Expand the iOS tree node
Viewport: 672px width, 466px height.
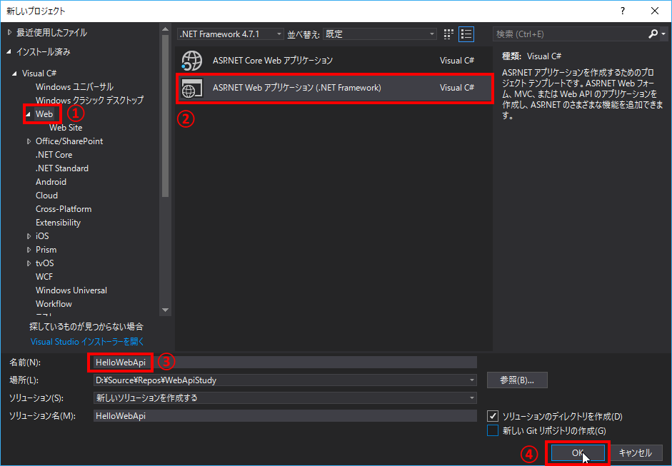click(29, 236)
